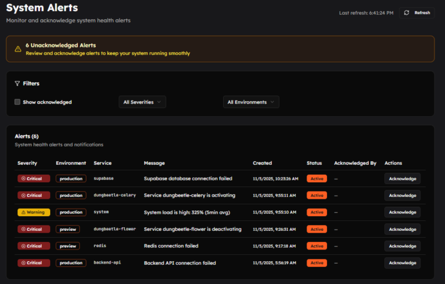
Task: Click the refresh arrows icon
Action: pos(407,13)
